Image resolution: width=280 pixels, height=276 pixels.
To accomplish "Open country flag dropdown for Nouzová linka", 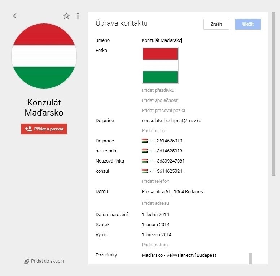I will [146, 161].
